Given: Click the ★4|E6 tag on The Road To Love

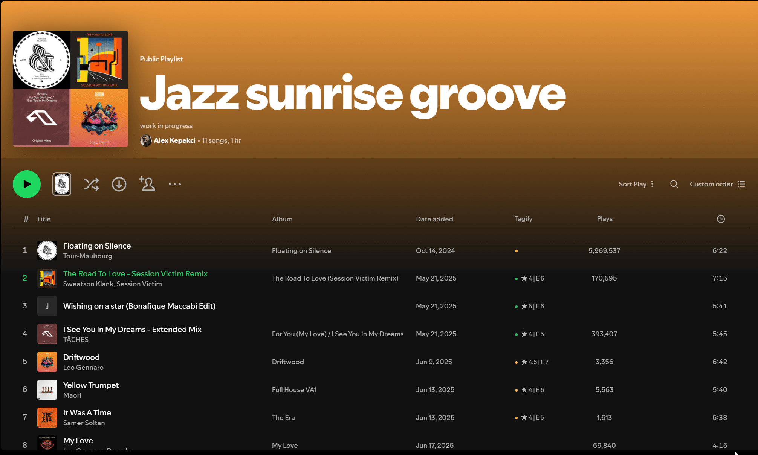Looking at the screenshot, I should 532,278.
